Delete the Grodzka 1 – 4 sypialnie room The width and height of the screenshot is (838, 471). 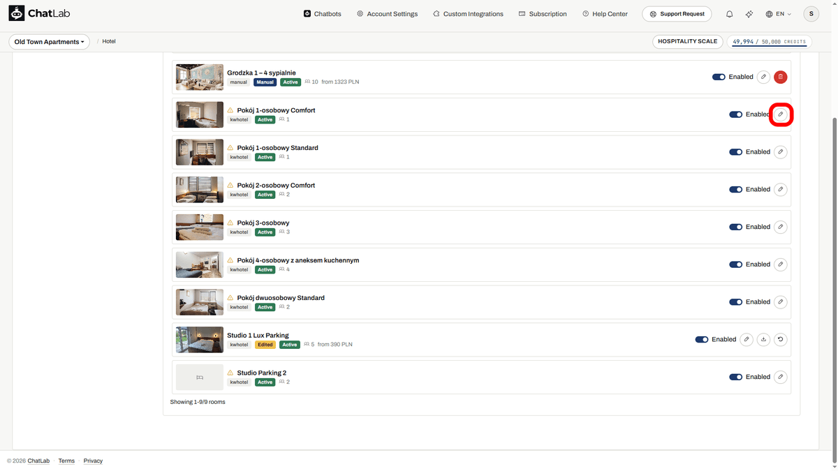(x=781, y=77)
